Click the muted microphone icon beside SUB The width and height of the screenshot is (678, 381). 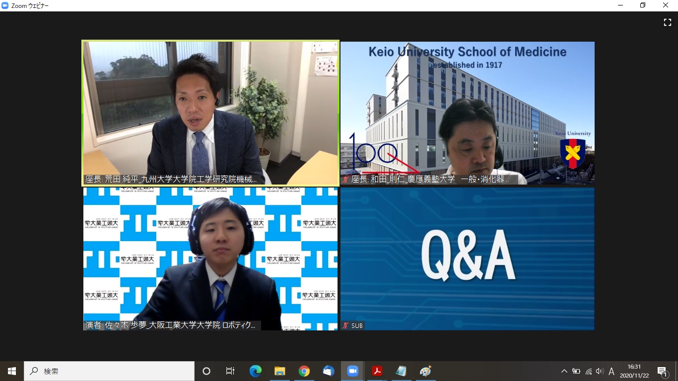click(345, 325)
